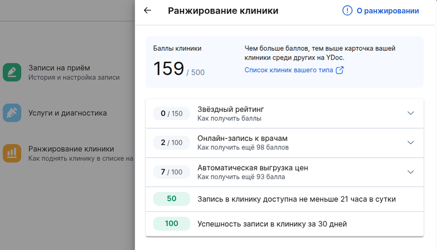Open the 'О ранжировании' link
This screenshot has width=437, height=250.
(388, 11)
